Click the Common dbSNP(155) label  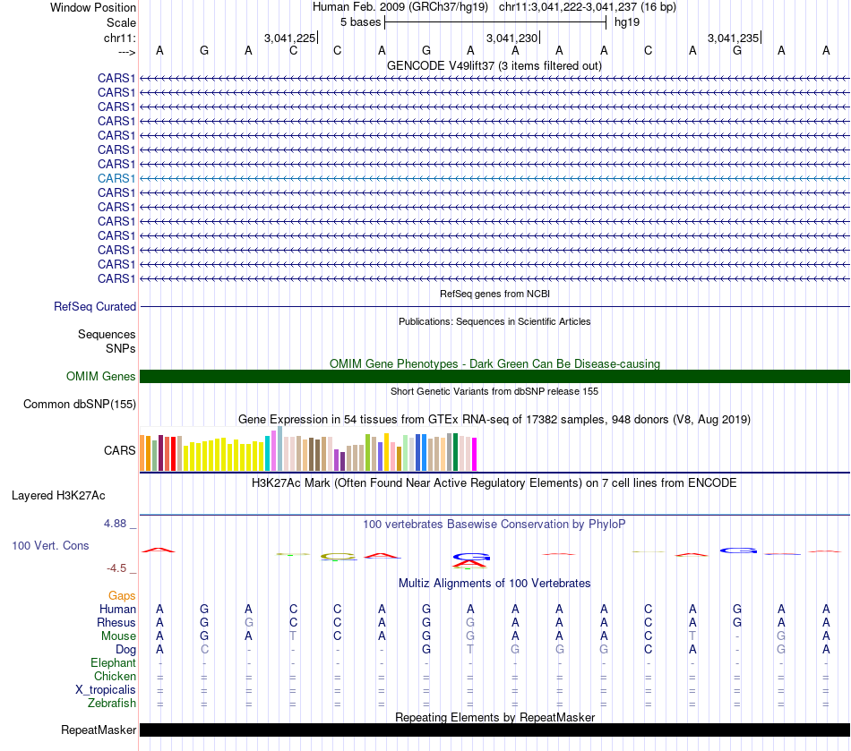tap(80, 404)
